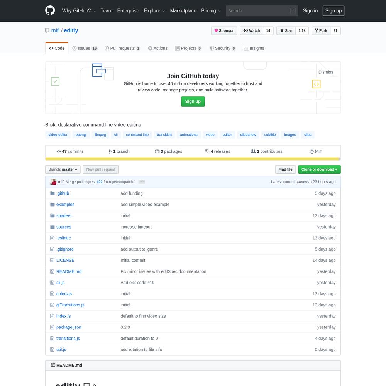Star the editly repository
This screenshot has height=386, width=386.
click(286, 31)
